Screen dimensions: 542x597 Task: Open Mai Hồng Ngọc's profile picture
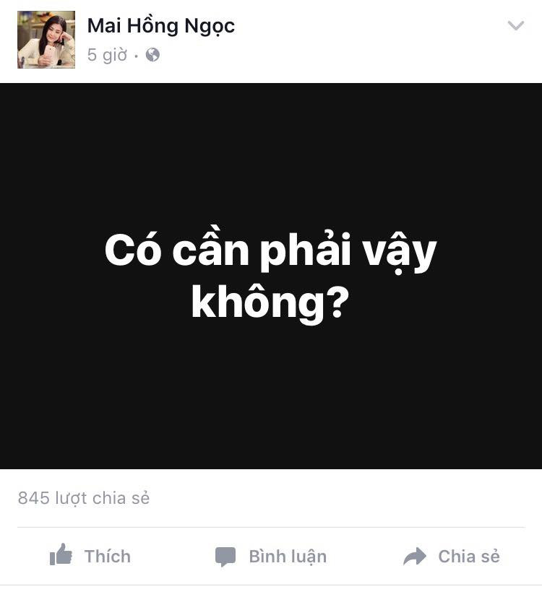pos(46,40)
